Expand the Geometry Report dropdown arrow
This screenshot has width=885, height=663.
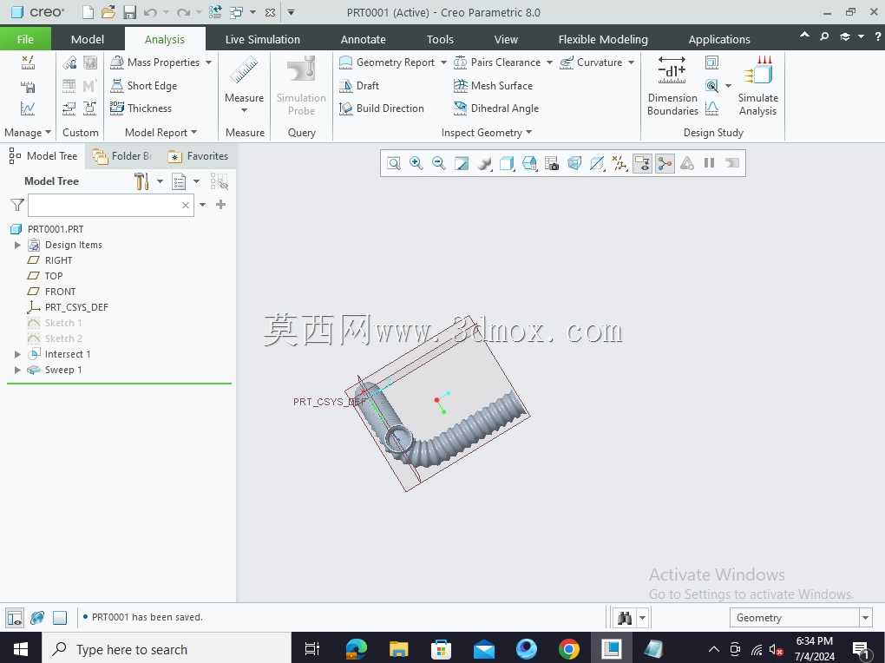click(443, 62)
